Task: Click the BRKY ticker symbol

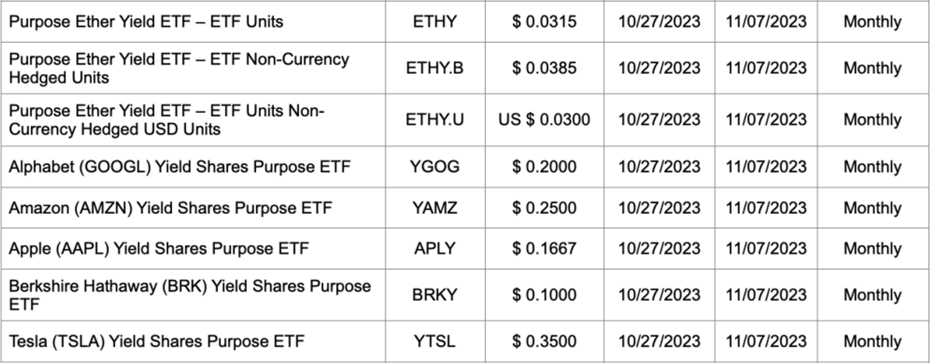Action: (434, 295)
